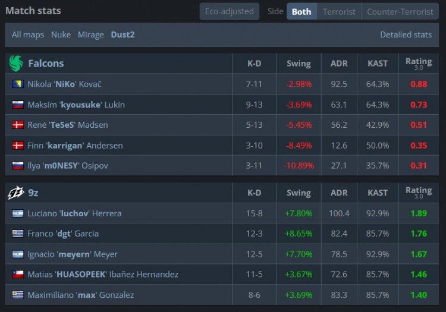Click the 9z KAST column header
Viewport: 446px width, 312px height.
(x=378, y=193)
